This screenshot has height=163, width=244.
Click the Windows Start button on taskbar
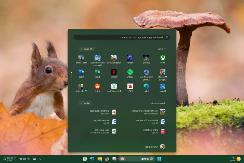[159, 159]
